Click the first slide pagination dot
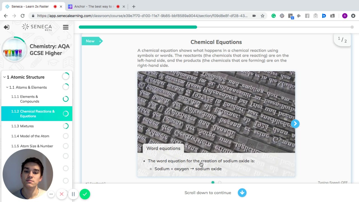Image resolution: width=359 pixels, height=202 pixels. (x=213, y=182)
